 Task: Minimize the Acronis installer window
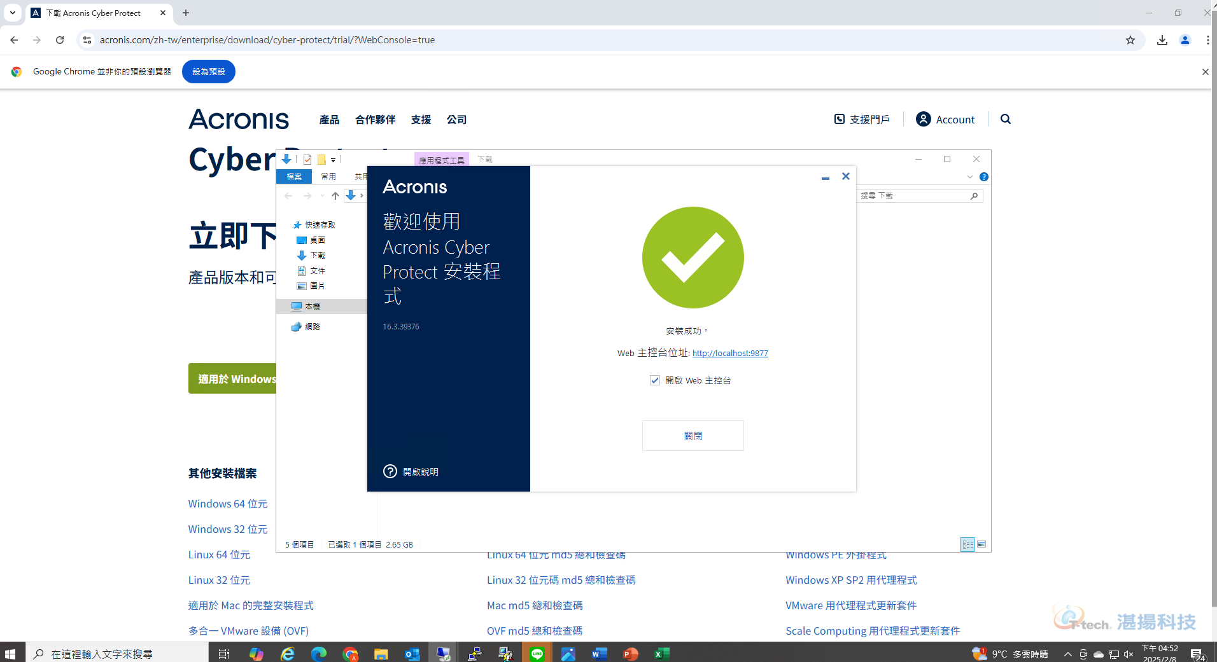tap(826, 177)
